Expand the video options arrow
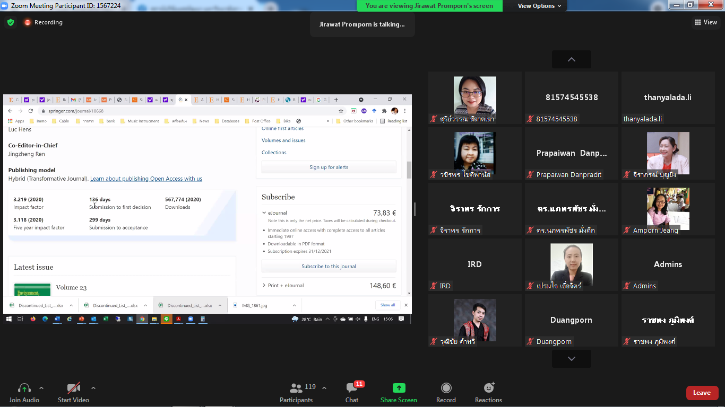The width and height of the screenshot is (725, 407). (x=93, y=388)
